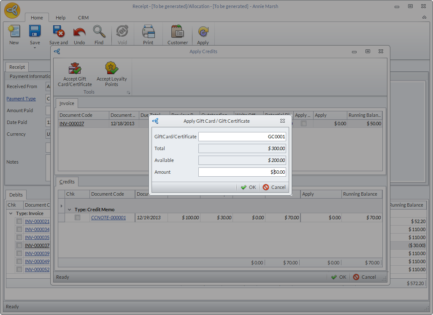This screenshot has width=433, height=315.
Task: Click the New receipt toolbar icon
Action: click(14, 32)
